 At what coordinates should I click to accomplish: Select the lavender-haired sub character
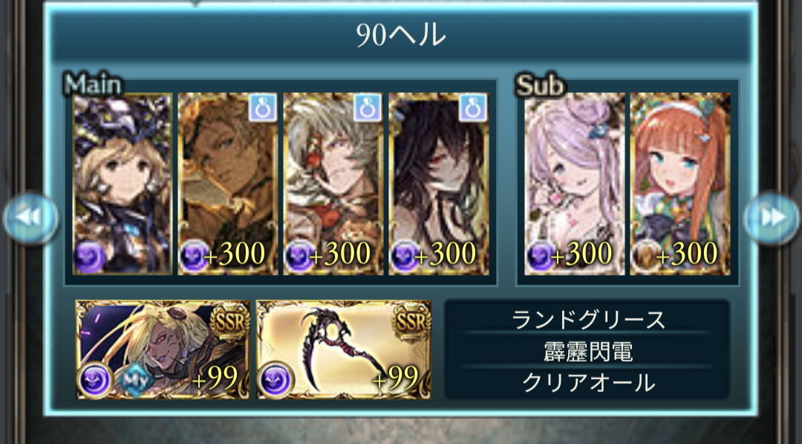[574, 184]
